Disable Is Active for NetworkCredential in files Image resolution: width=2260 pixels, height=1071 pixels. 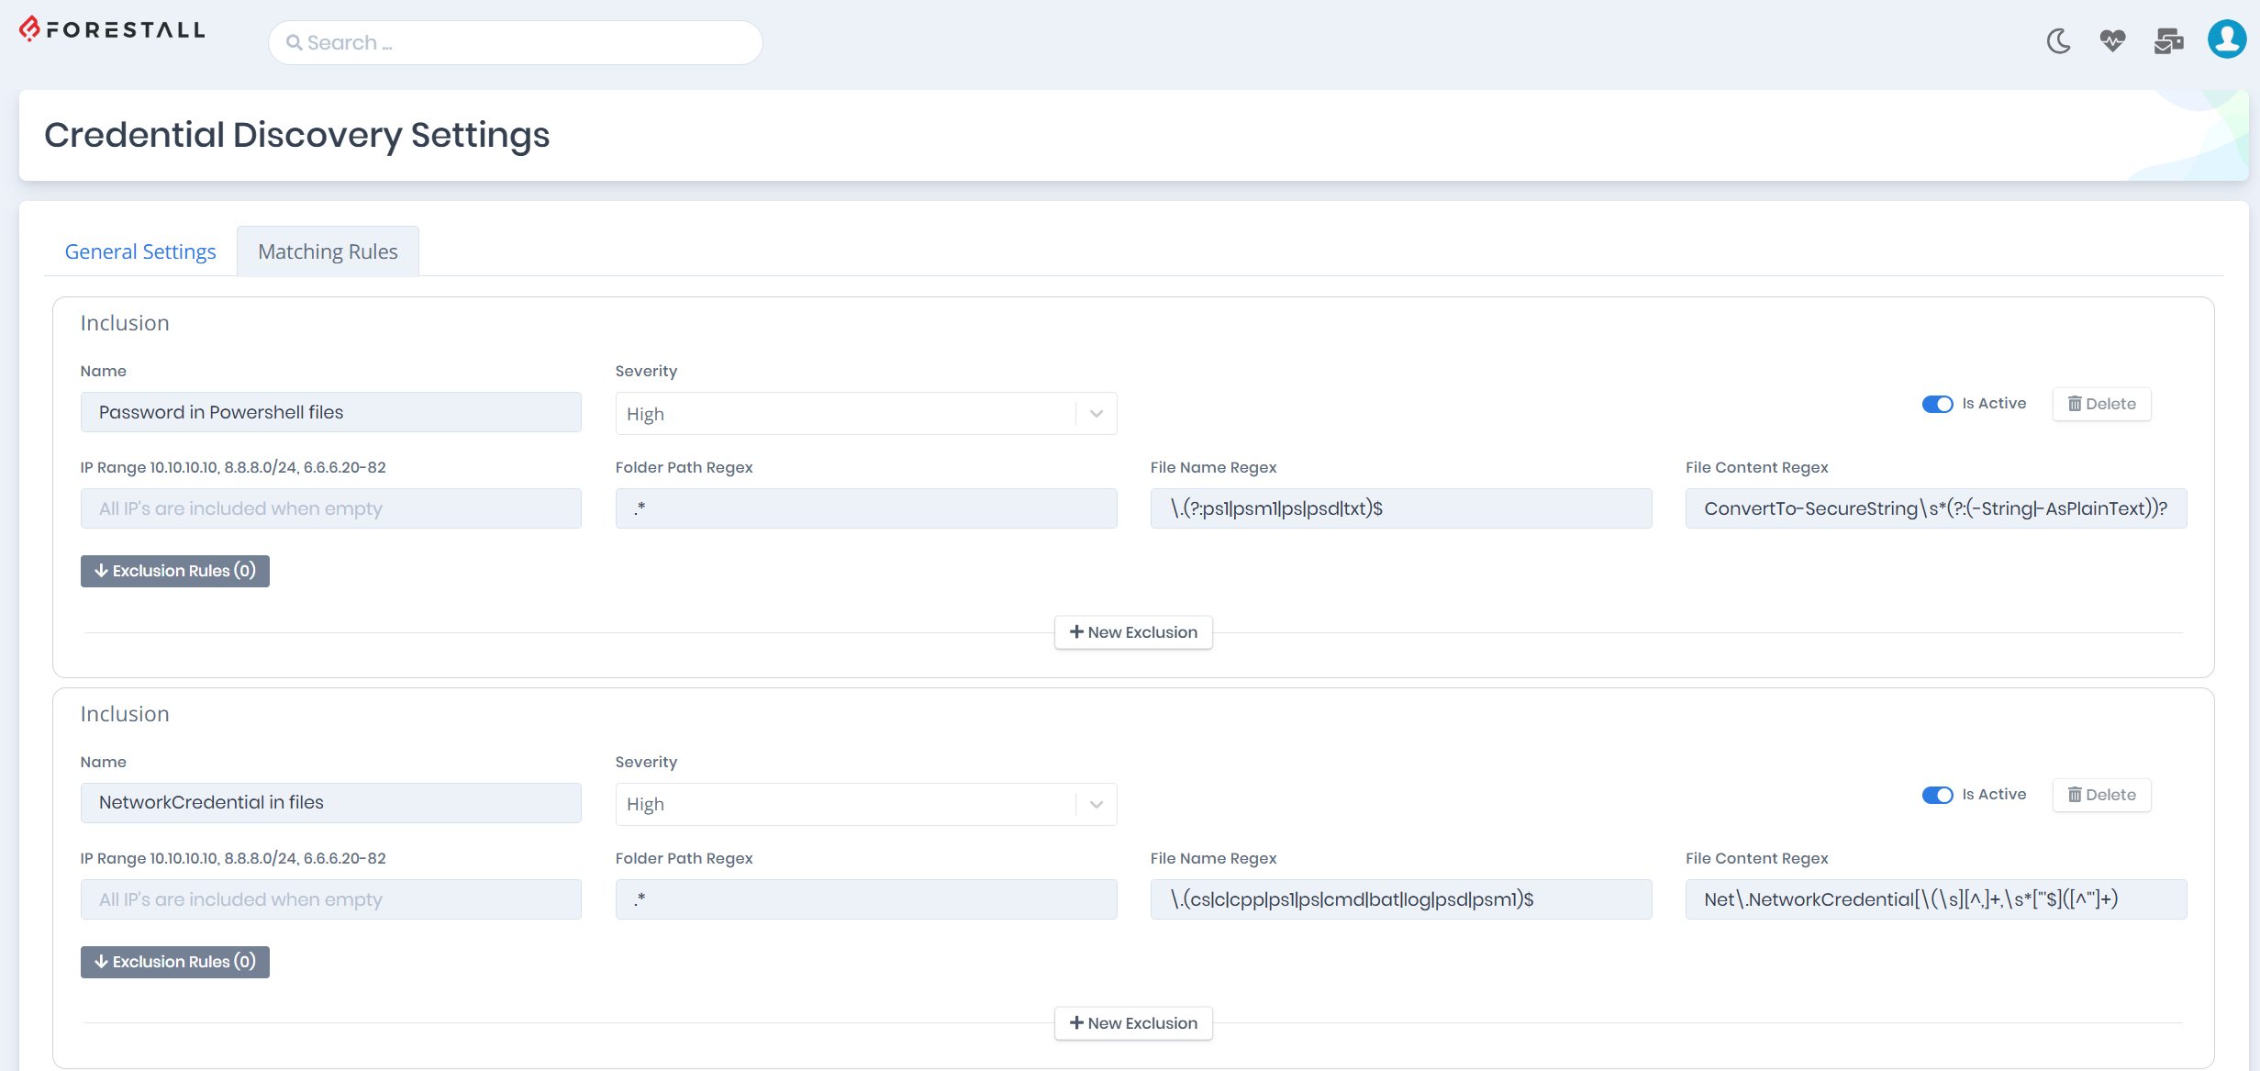click(1938, 795)
